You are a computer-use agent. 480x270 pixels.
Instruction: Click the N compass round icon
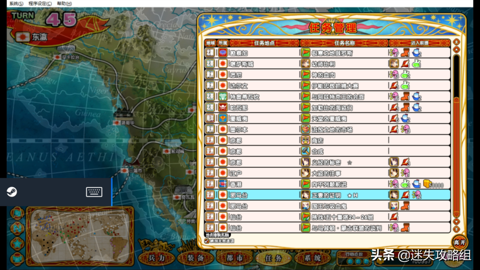[x=17, y=228]
